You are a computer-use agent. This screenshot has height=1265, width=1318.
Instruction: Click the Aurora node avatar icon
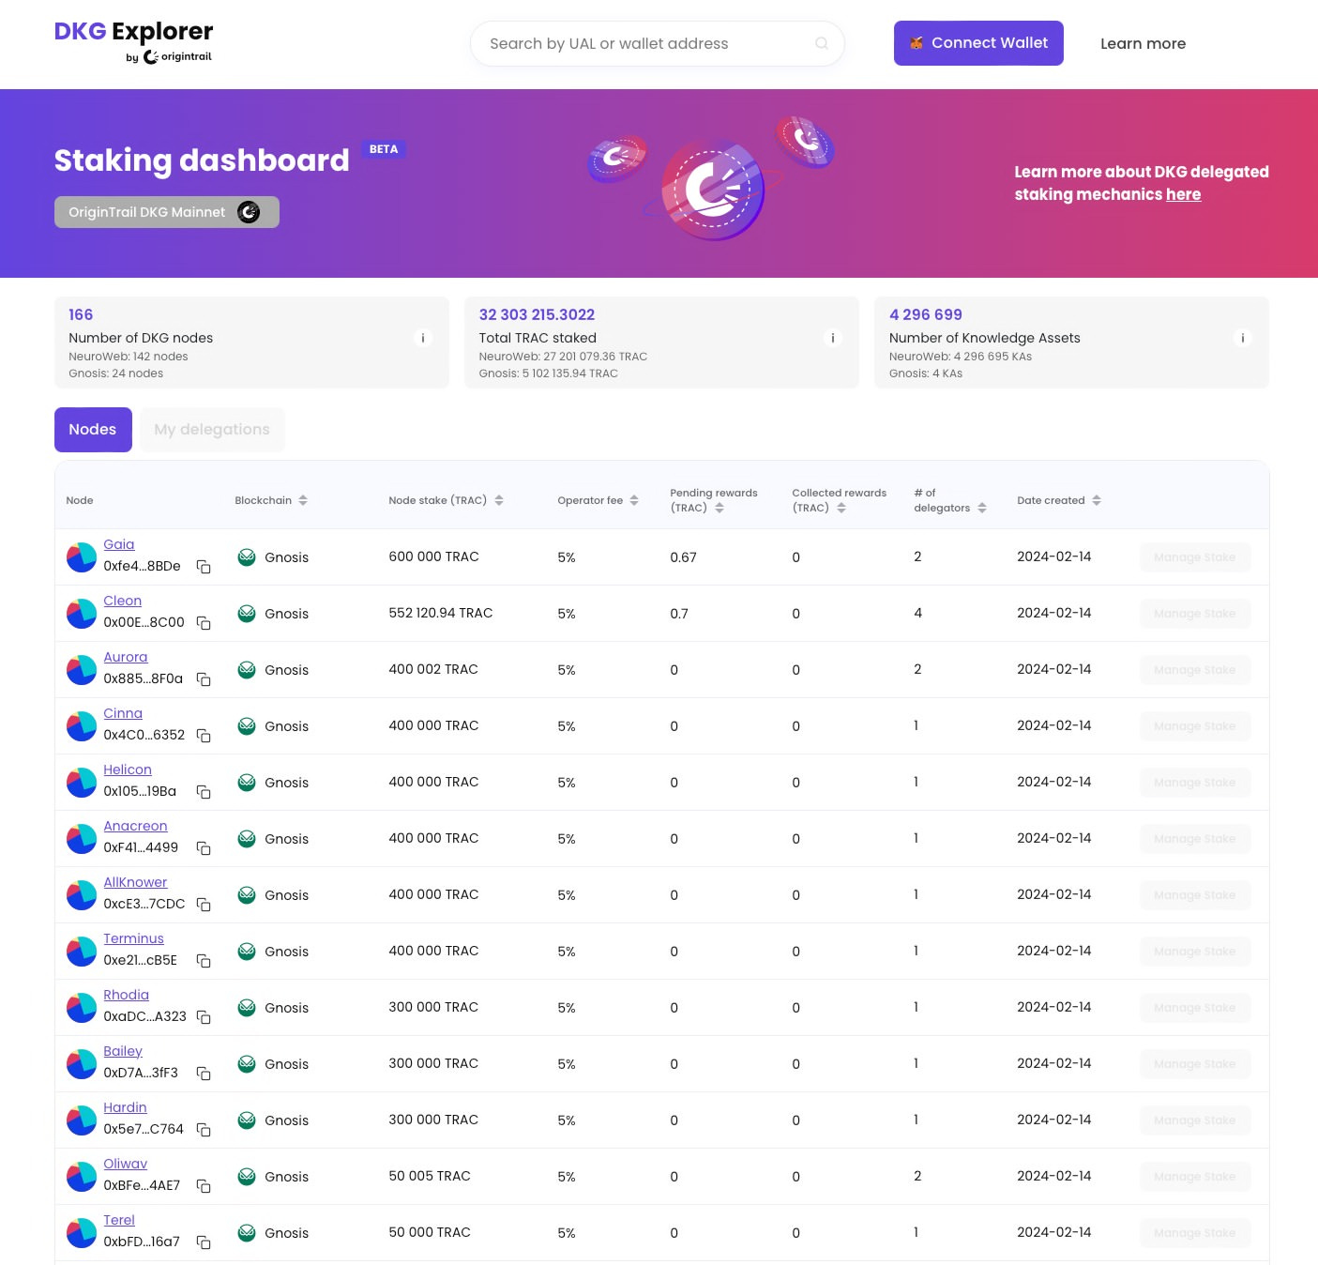click(82, 670)
